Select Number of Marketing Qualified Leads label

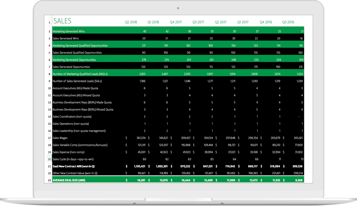click(x=80, y=74)
